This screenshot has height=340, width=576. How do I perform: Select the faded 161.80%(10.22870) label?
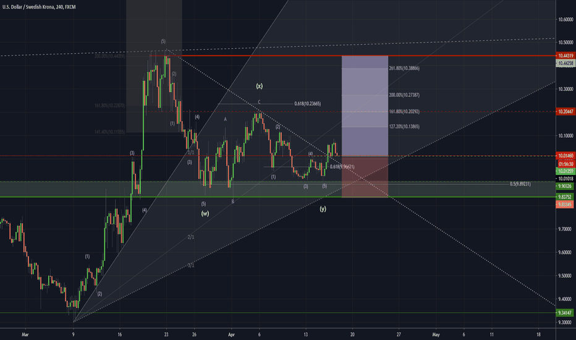[109, 106]
